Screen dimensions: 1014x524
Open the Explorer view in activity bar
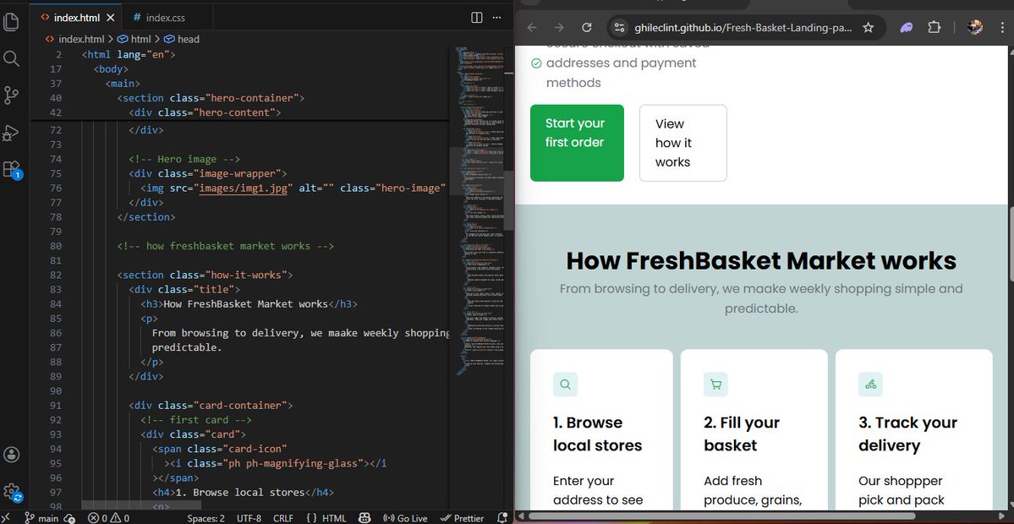[x=11, y=22]
